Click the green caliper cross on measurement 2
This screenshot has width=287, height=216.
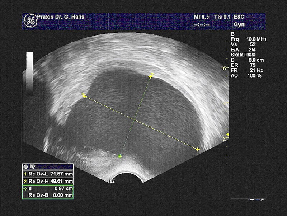tap(120, 156)
